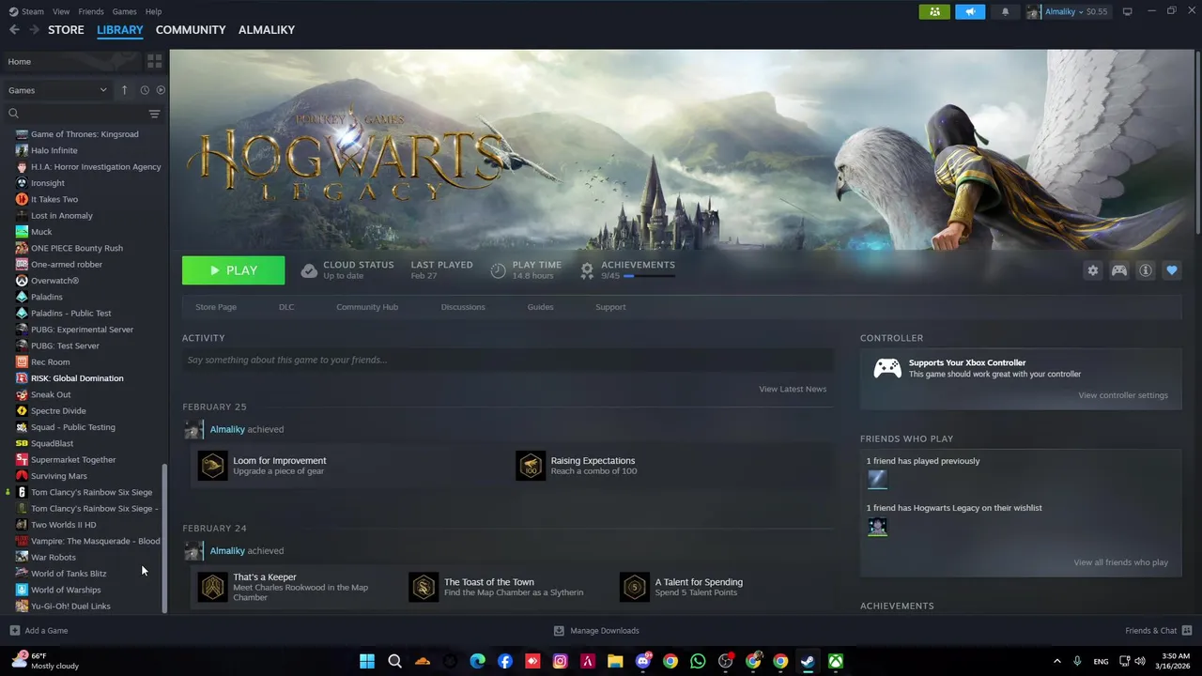The image size is (1202, 676).
Task: Show game info via the circled i icon
Action: [1146, 270]
